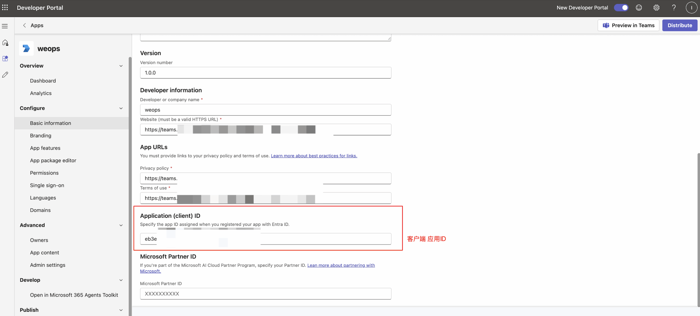Open the Apps icon in left rail
Viewport: 700px width, 316px height.
tap(5, 58)
